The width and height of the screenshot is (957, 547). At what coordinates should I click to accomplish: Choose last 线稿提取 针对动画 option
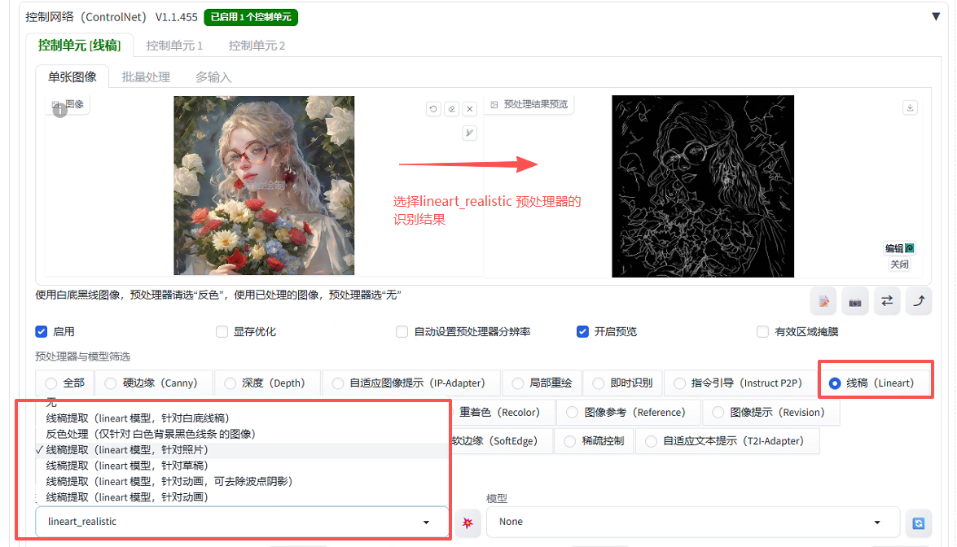pyautogui.click(x=242, y=497)
